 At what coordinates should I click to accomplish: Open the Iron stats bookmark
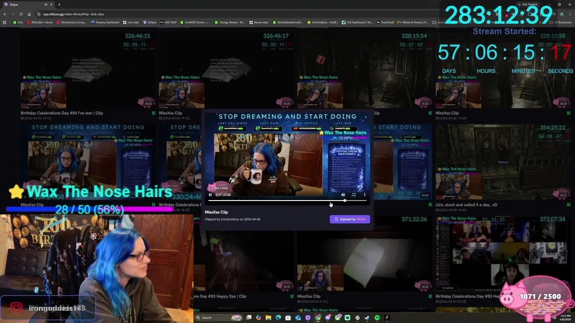(x=131, y=22)
